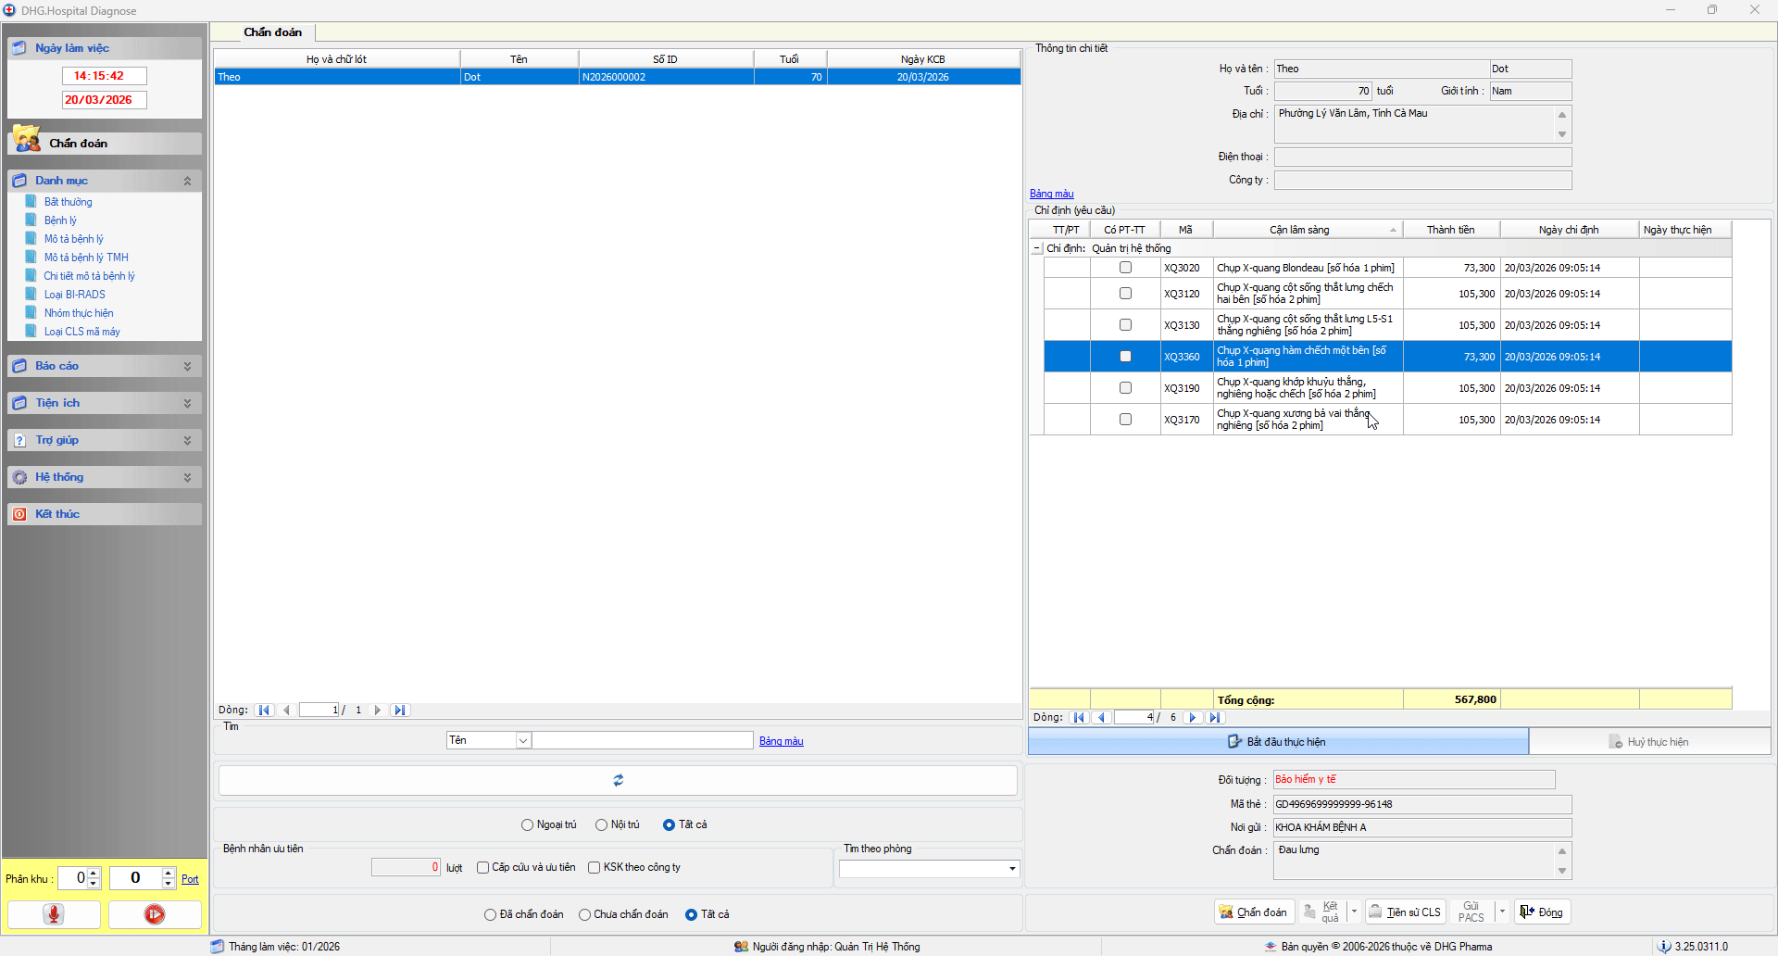The image size is (1778, 956).
Task: Open Chi tiết mô tả bệnh lý
Action: coord(90,276)
